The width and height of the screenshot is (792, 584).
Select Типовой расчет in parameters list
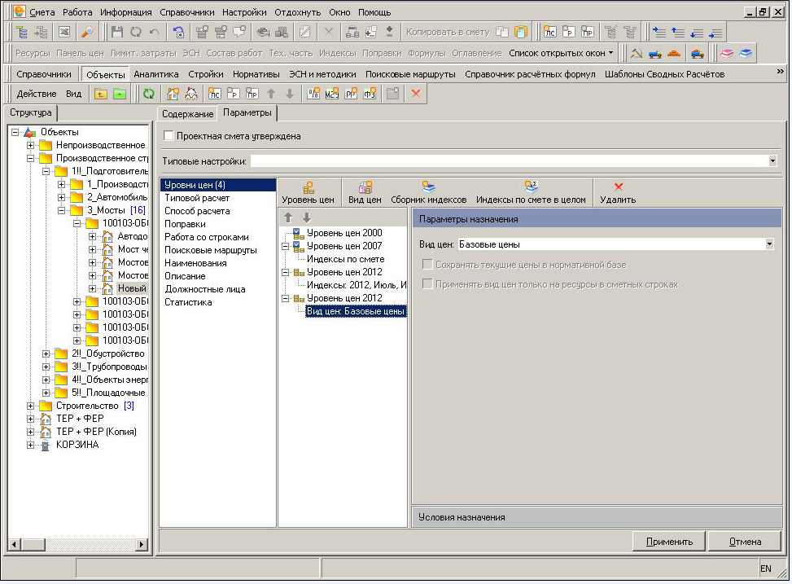(x=217, y=198)
